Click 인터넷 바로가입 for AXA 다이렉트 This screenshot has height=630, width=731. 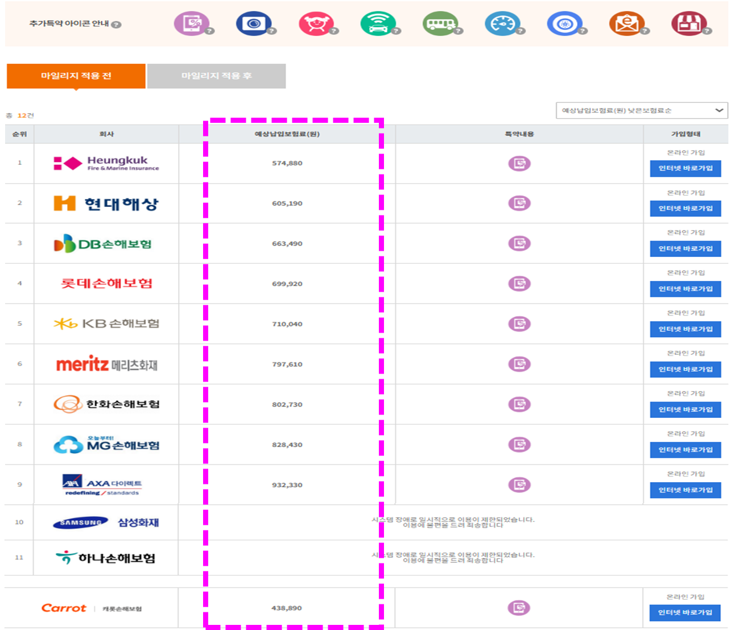click(x=685, y=491)
